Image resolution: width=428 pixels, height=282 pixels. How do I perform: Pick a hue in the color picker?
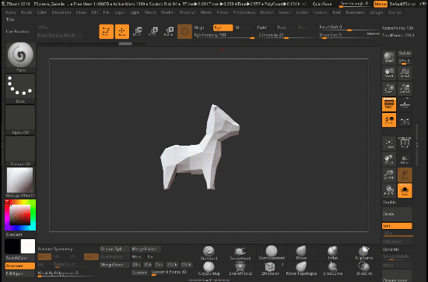click(20, 215)
